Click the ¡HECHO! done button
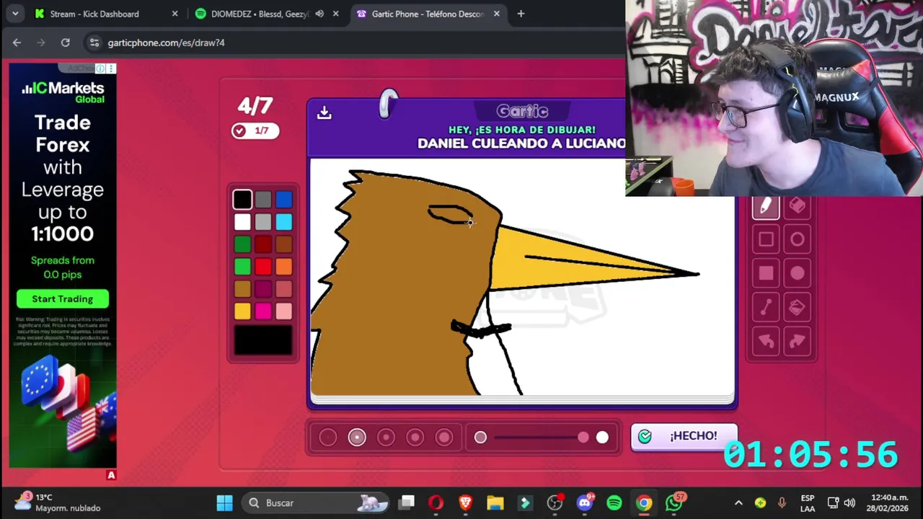 pos(684,436)
